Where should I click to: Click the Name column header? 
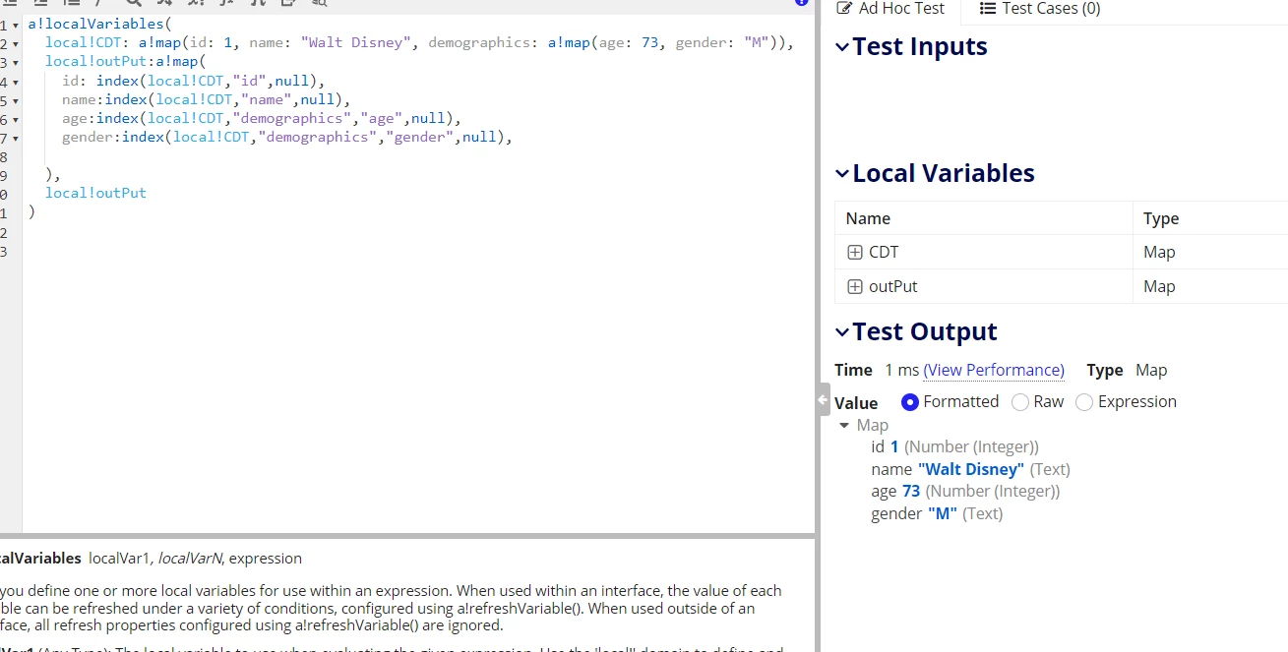pyautogui.click(x=984, y=218)
